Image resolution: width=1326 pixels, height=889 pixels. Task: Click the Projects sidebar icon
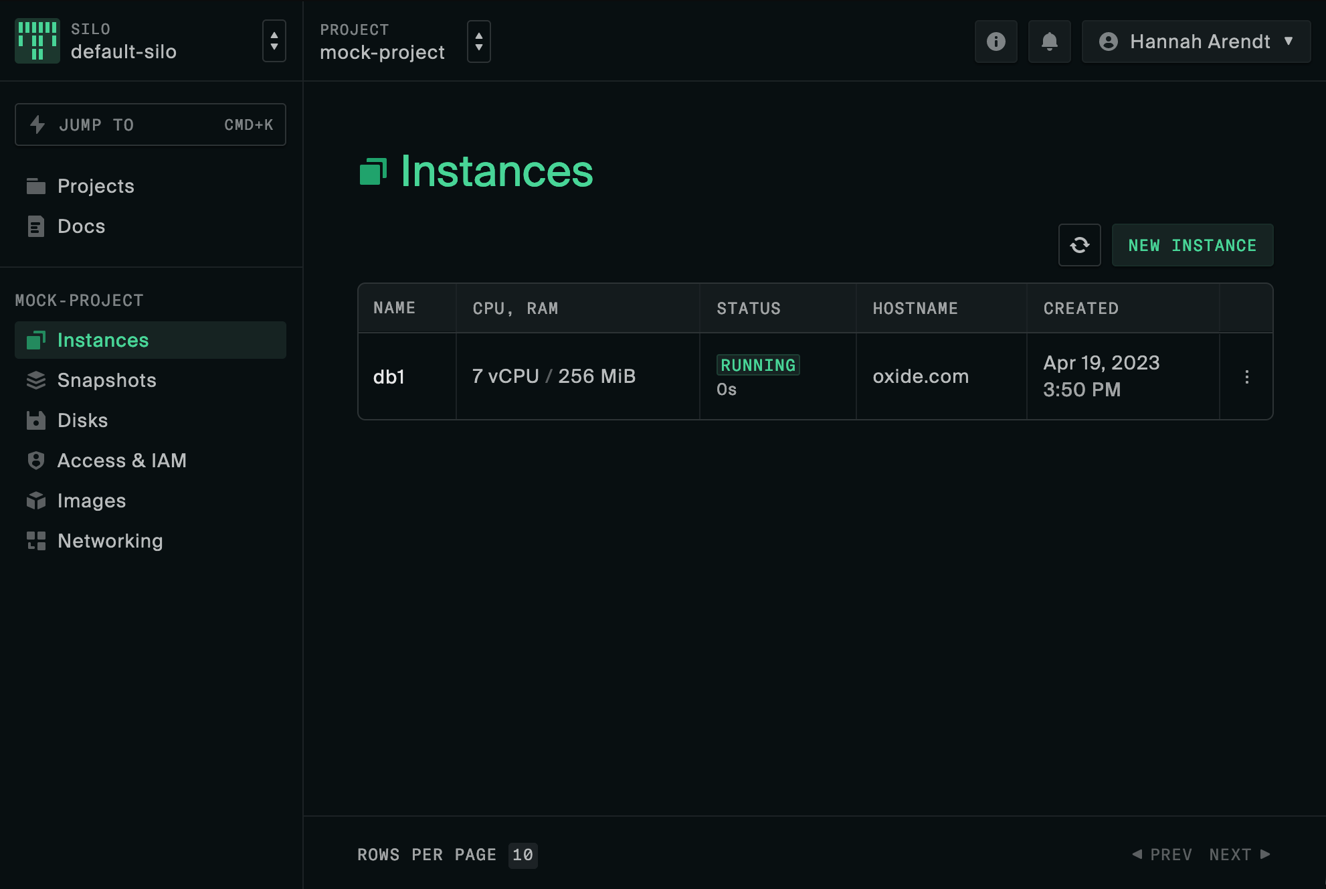pyautogui.click(x=35, y=185)
